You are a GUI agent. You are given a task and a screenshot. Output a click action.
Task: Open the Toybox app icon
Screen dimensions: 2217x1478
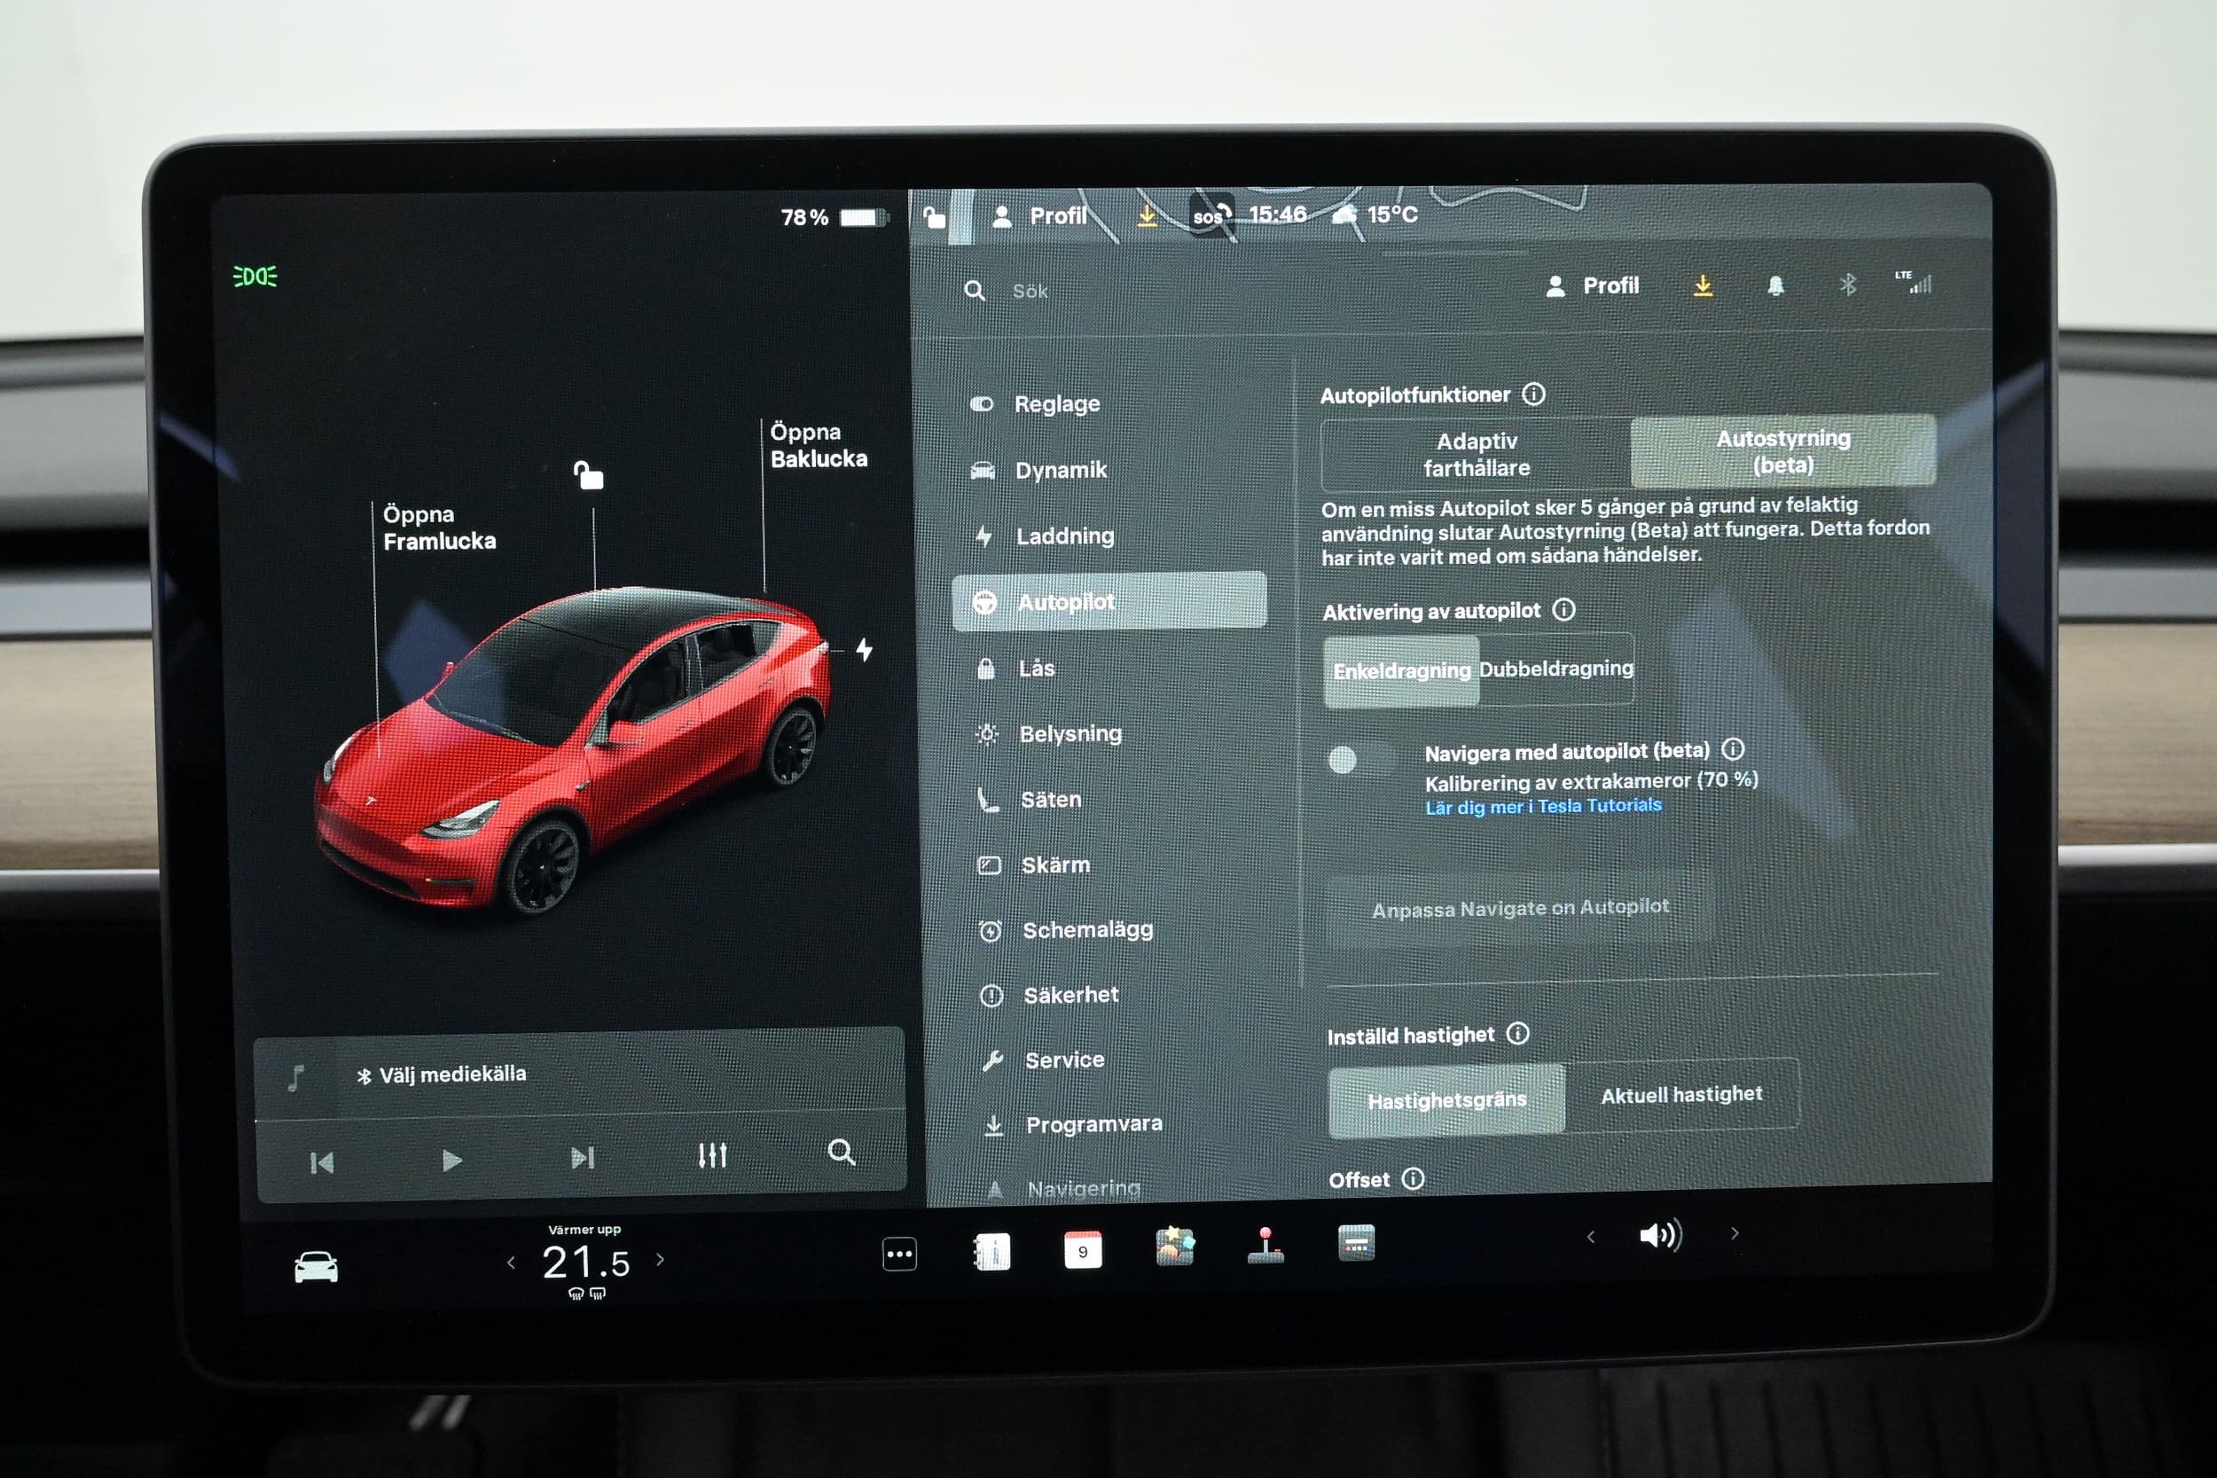tap(1174, 1246)
